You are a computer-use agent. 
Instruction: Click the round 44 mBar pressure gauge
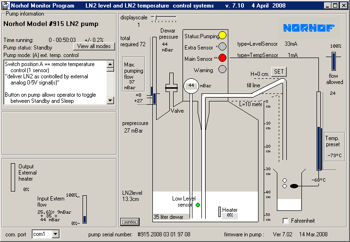click(191, 86)
